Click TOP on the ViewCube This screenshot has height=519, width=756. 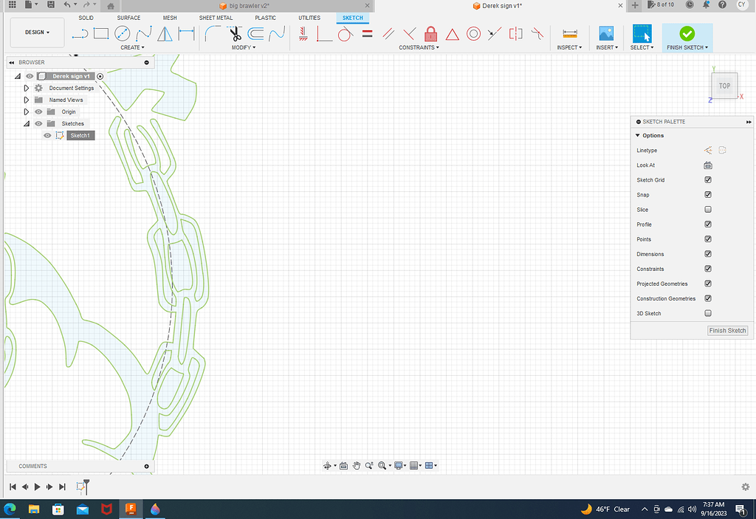pos(724,85)
